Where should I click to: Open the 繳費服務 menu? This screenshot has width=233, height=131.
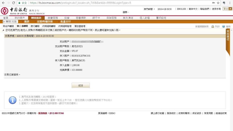[53, 18]
